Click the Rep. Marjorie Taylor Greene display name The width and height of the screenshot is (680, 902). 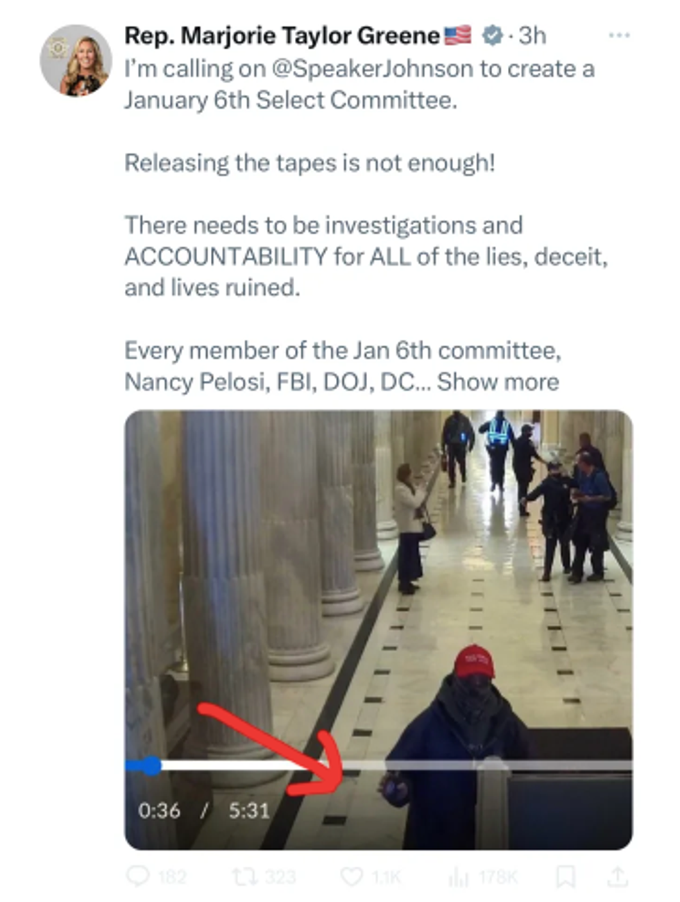pyautogui.click(x=282, y=35)
